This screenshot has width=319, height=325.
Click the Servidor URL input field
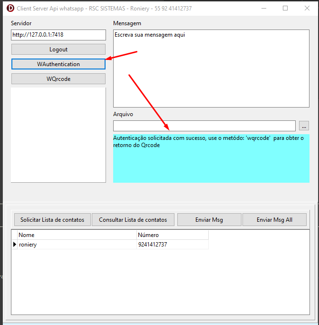tap(58, 35)
